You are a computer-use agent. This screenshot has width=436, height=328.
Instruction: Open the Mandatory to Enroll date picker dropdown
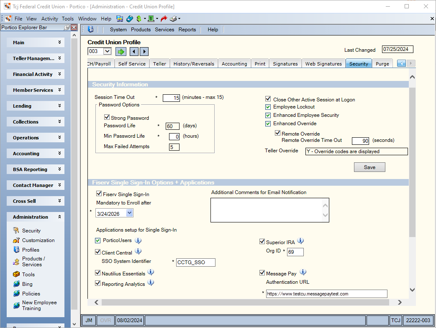[130, 213]
